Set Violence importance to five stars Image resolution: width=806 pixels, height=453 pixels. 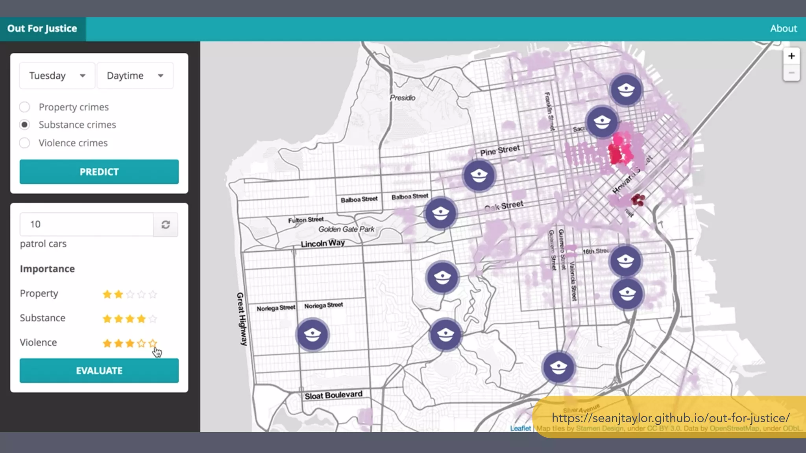click(153, 343)
